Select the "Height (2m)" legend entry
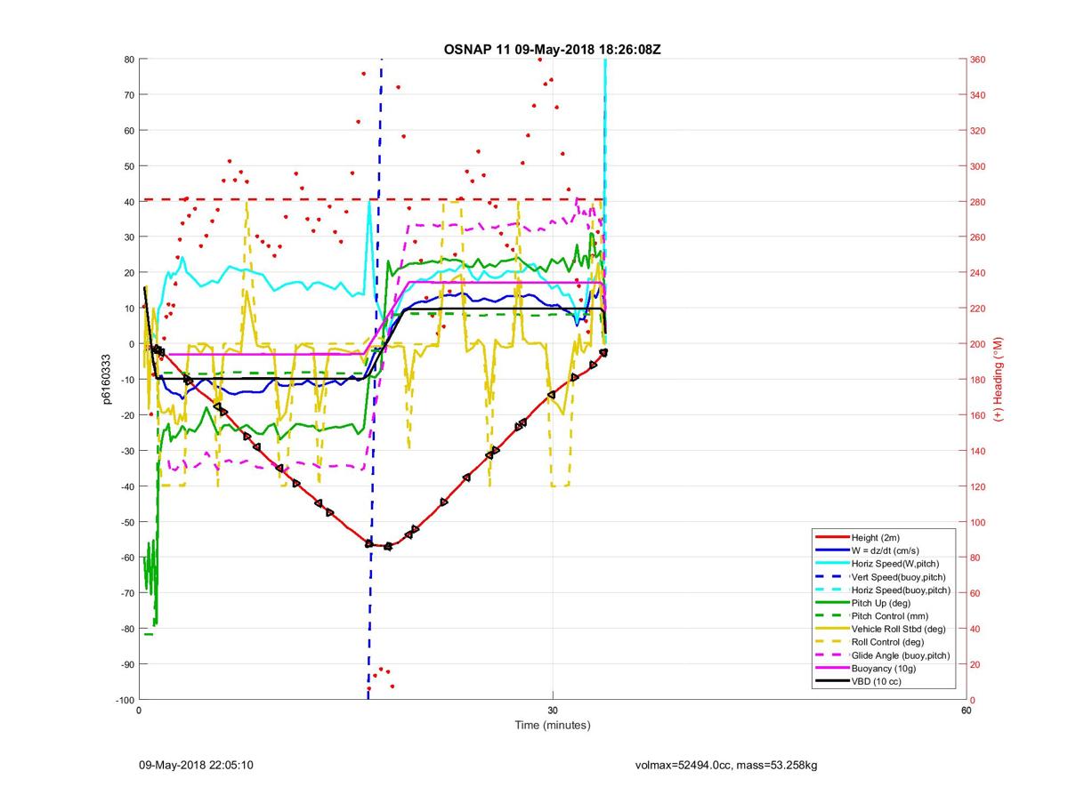The height and width of the screenshot is (787, 1068). click(877, 538)
